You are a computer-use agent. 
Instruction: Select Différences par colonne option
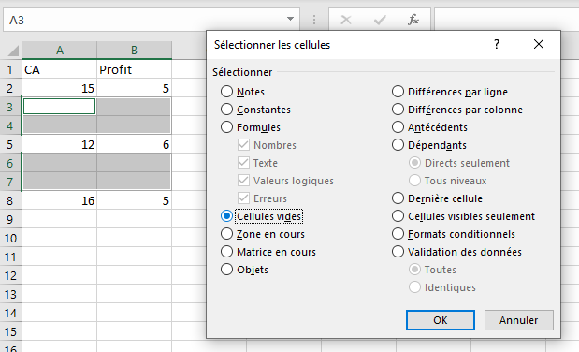[x=398, y=110]
